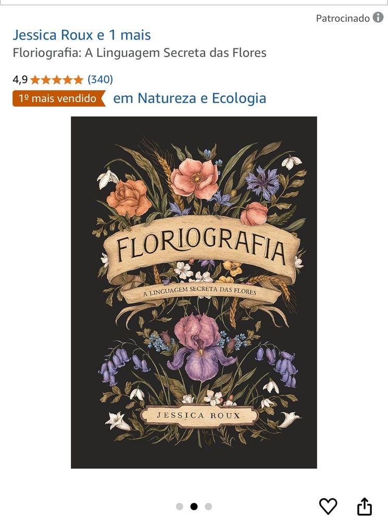Open the Floriografia book cover image
The width and height of the screenshot is (388, 521).
click(194, 292)
